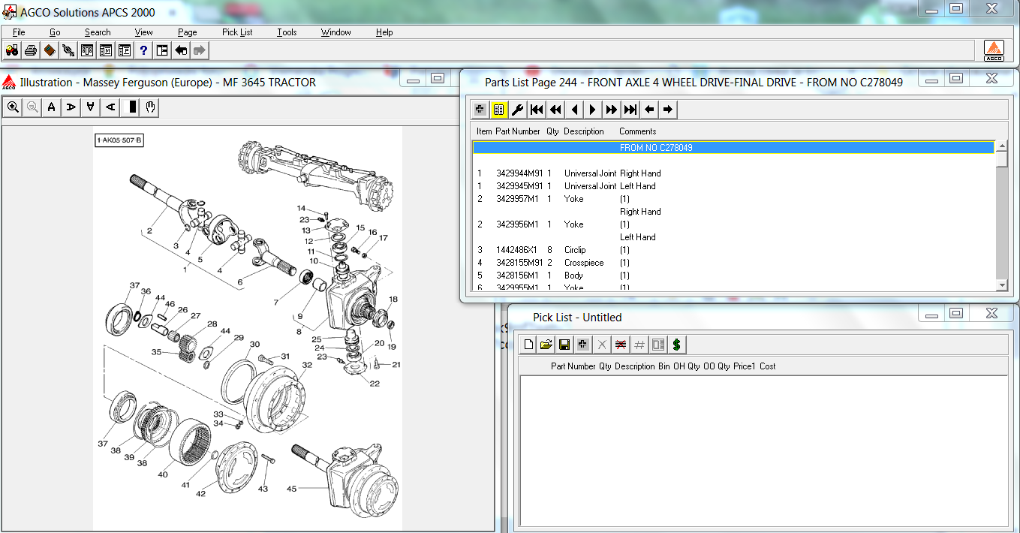Open the Go menu
This screenshot has width=1020, height=533.
pos(55,32)
